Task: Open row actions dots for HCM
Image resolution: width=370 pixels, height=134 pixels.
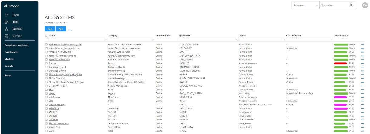Action: pyautogui.click(x=362, y=89)
